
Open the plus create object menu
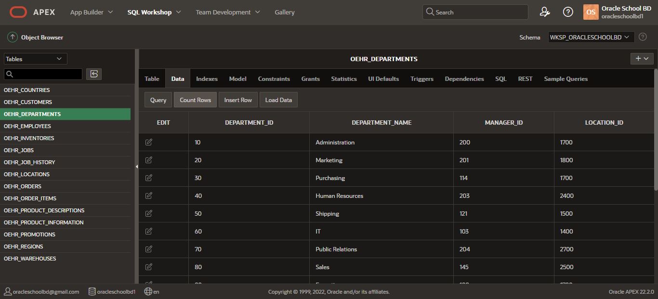[642, 58]
